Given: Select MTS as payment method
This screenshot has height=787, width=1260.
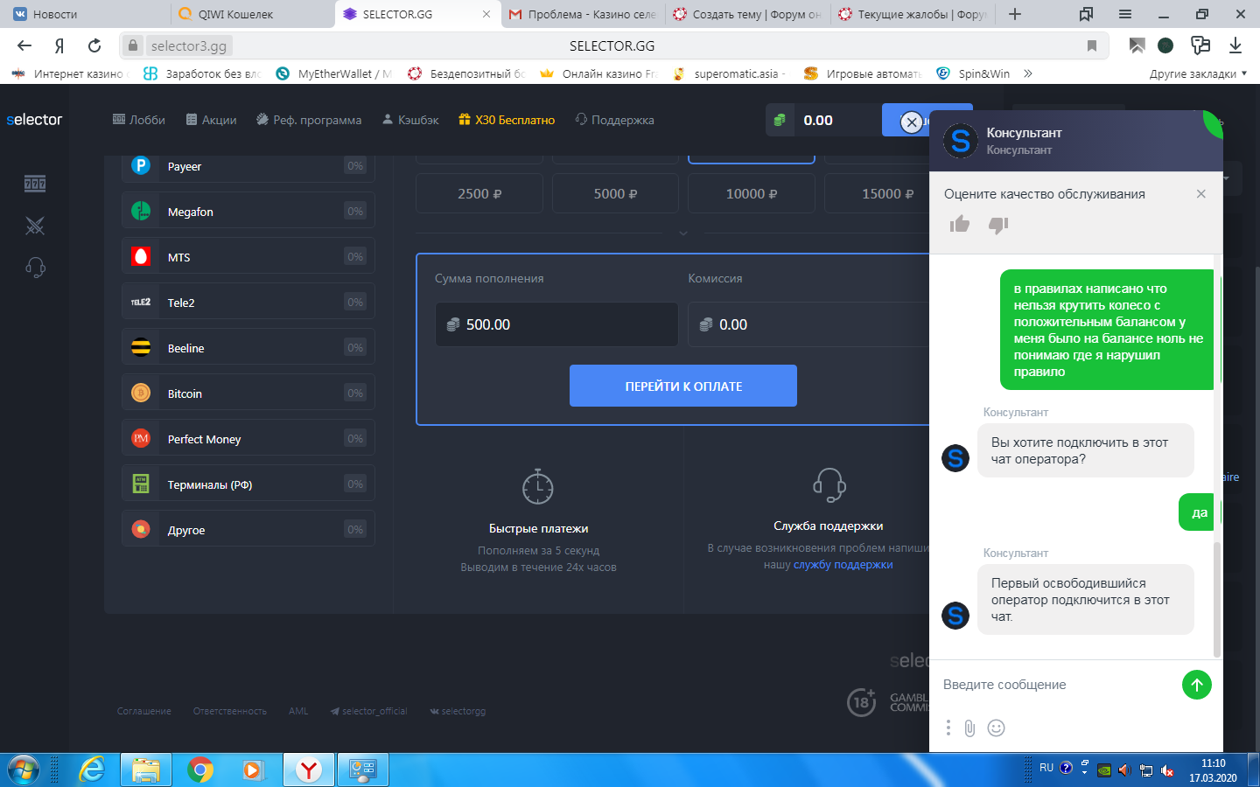Looking at the screenshot, I should pyautogui.click(x=248, y=257).
